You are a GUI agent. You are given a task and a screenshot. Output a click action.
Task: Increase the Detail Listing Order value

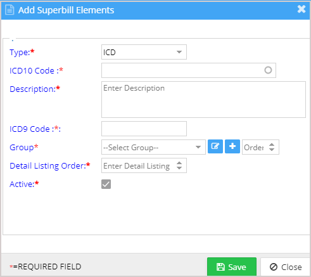pyautogui.click(x=179, y=163)
